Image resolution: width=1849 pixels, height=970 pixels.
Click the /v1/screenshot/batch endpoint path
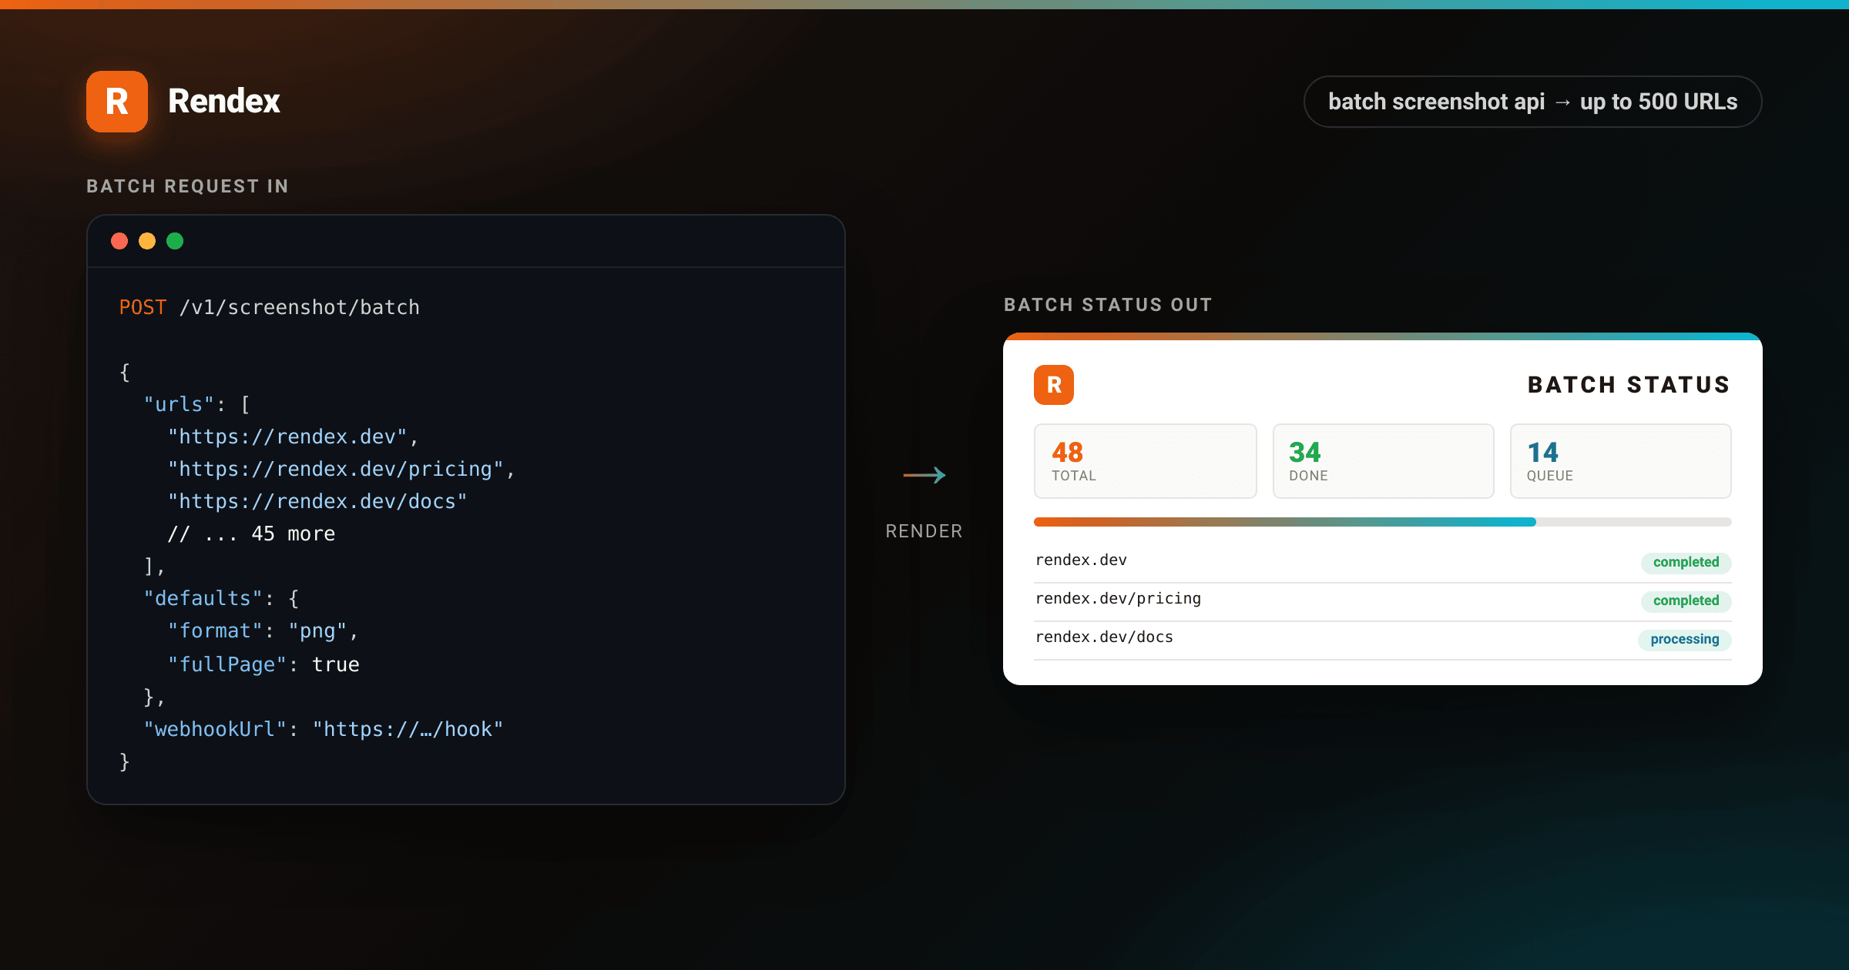[x=300, y=307]
